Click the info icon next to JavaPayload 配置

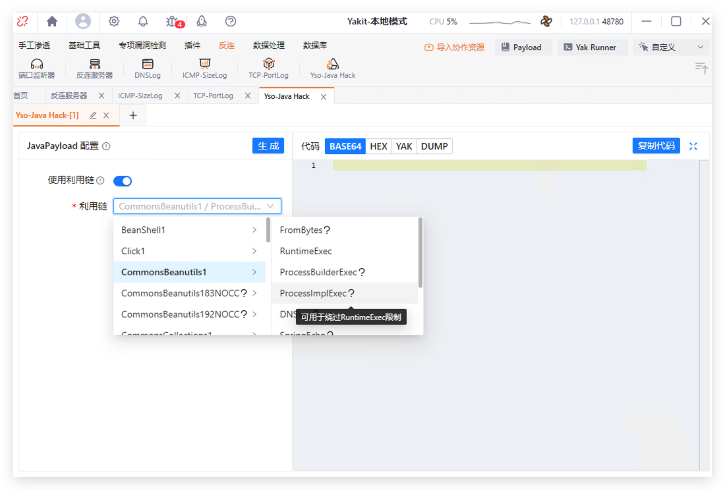tap(106, 146)
